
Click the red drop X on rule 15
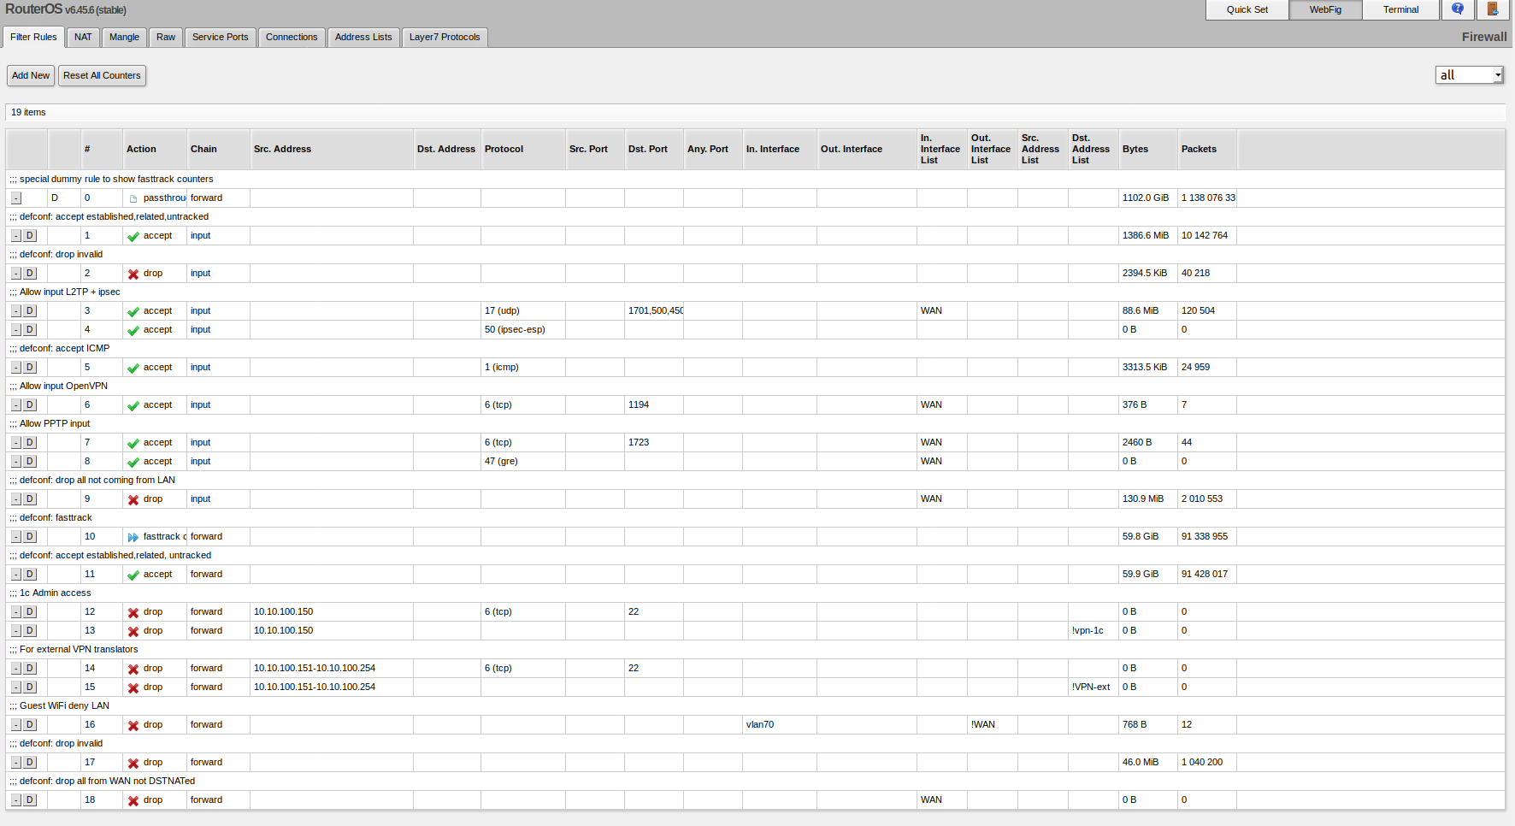click(x=133, y=687)
